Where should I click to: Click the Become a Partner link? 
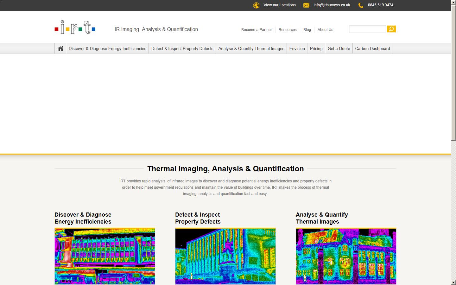tap(256, 29)
